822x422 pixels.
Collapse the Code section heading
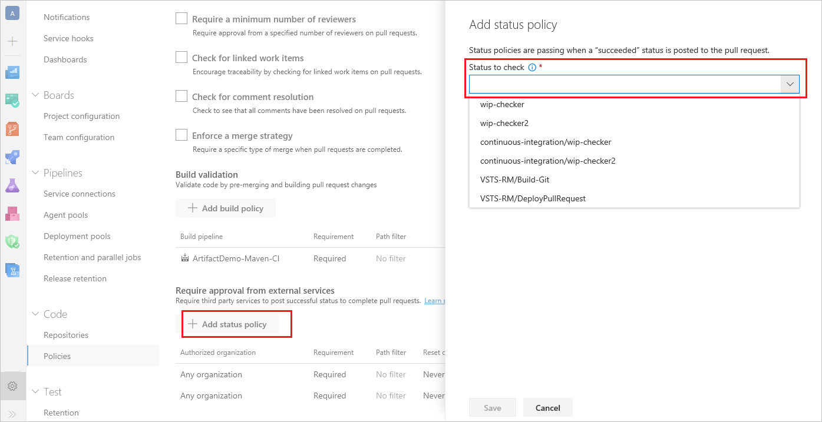pyautogui.click(x=37, y=314)
